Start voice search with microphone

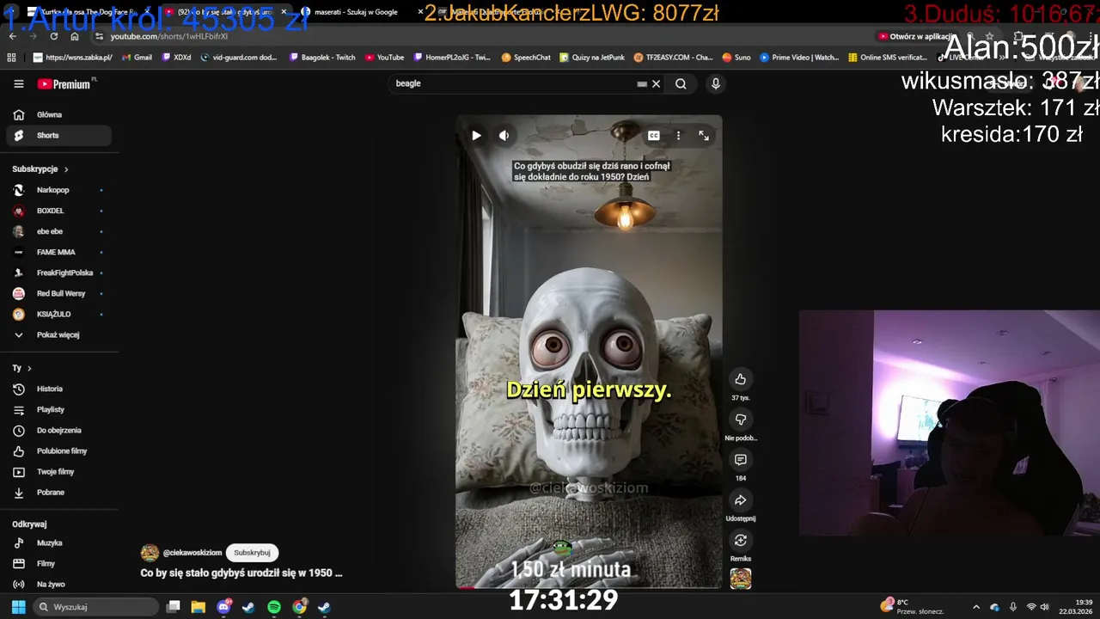(x=715, y=83)
